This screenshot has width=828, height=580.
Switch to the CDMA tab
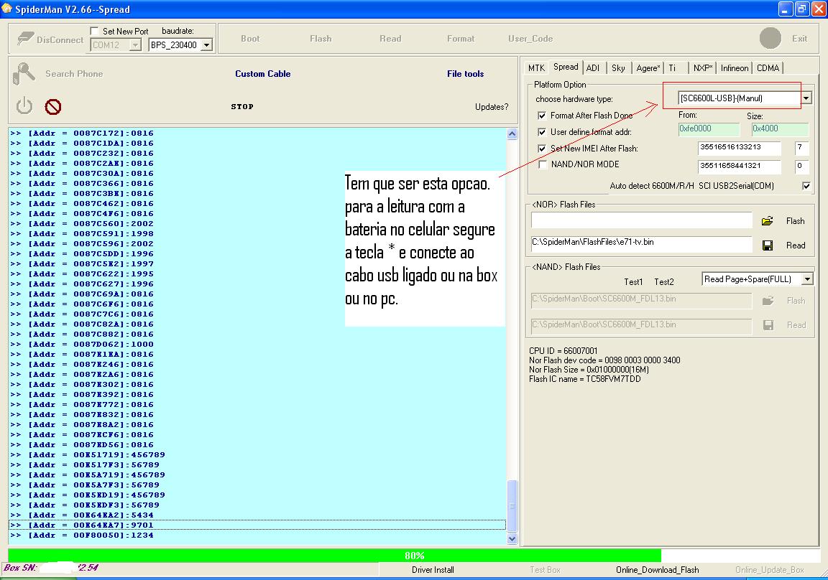click(x=768, y=68)
